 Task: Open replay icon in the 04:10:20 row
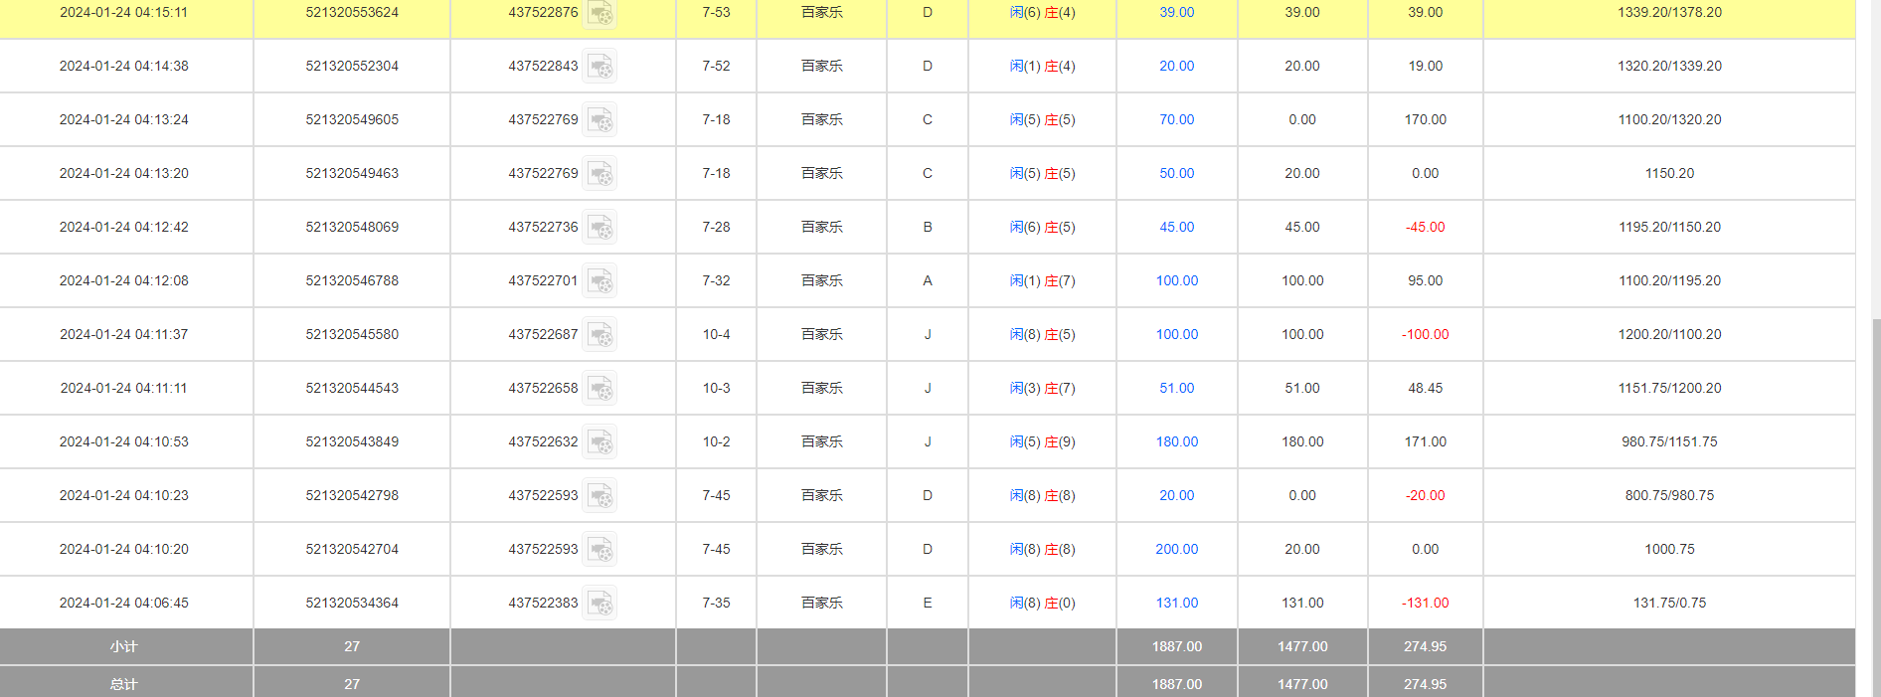[x=599, y=550]
